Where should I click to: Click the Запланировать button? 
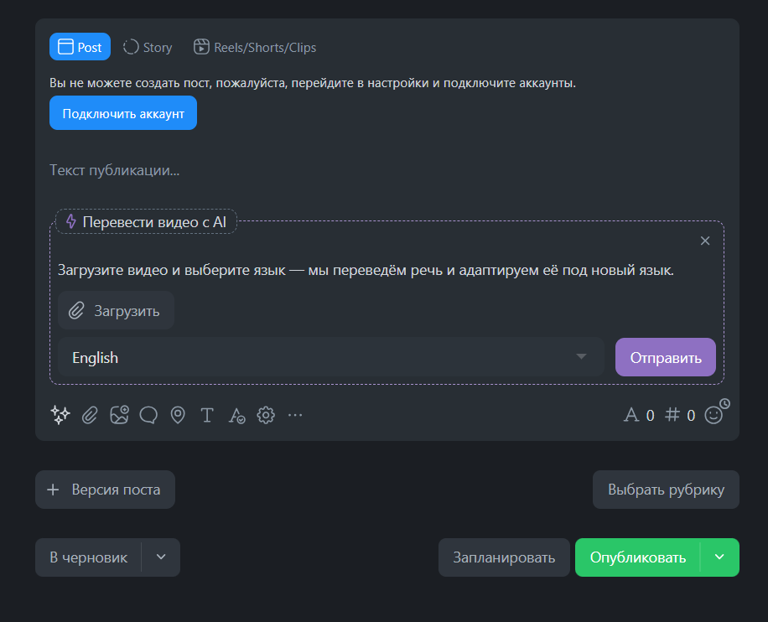click(504, 557)
